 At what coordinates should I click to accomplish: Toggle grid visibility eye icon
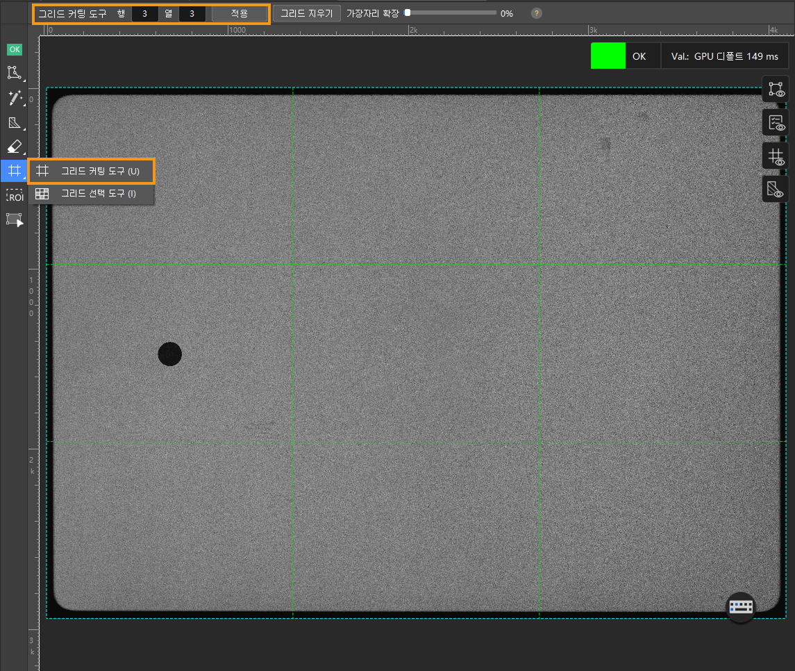(x=776, y=156)
